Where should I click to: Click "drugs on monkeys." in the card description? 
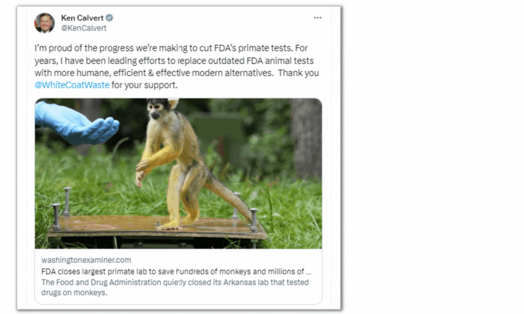74,292
